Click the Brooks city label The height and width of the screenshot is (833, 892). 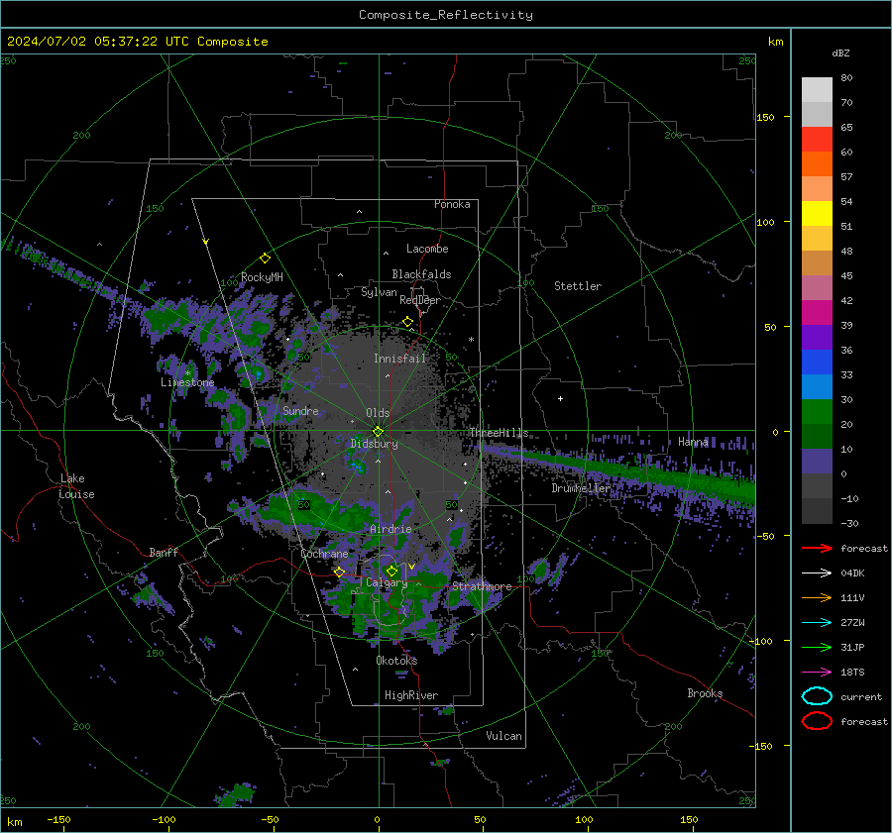click(705, 693)
